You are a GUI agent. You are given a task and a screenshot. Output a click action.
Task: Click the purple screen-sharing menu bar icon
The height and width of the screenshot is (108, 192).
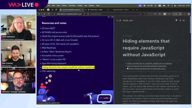coord(140,6)
